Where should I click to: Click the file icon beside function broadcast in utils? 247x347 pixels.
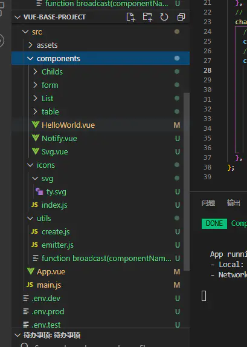35,258
